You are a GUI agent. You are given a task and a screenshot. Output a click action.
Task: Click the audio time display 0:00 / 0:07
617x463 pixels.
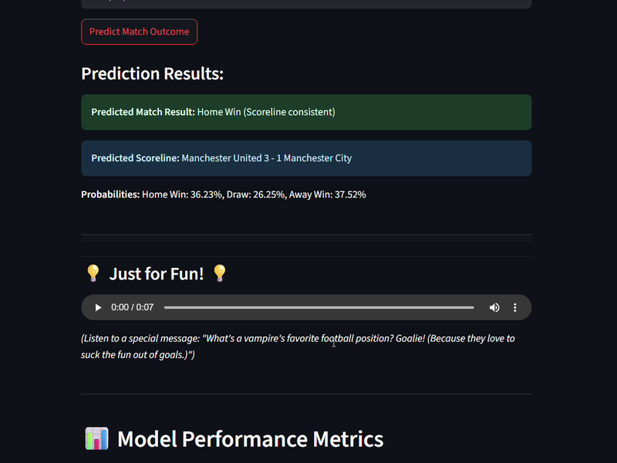132,307
